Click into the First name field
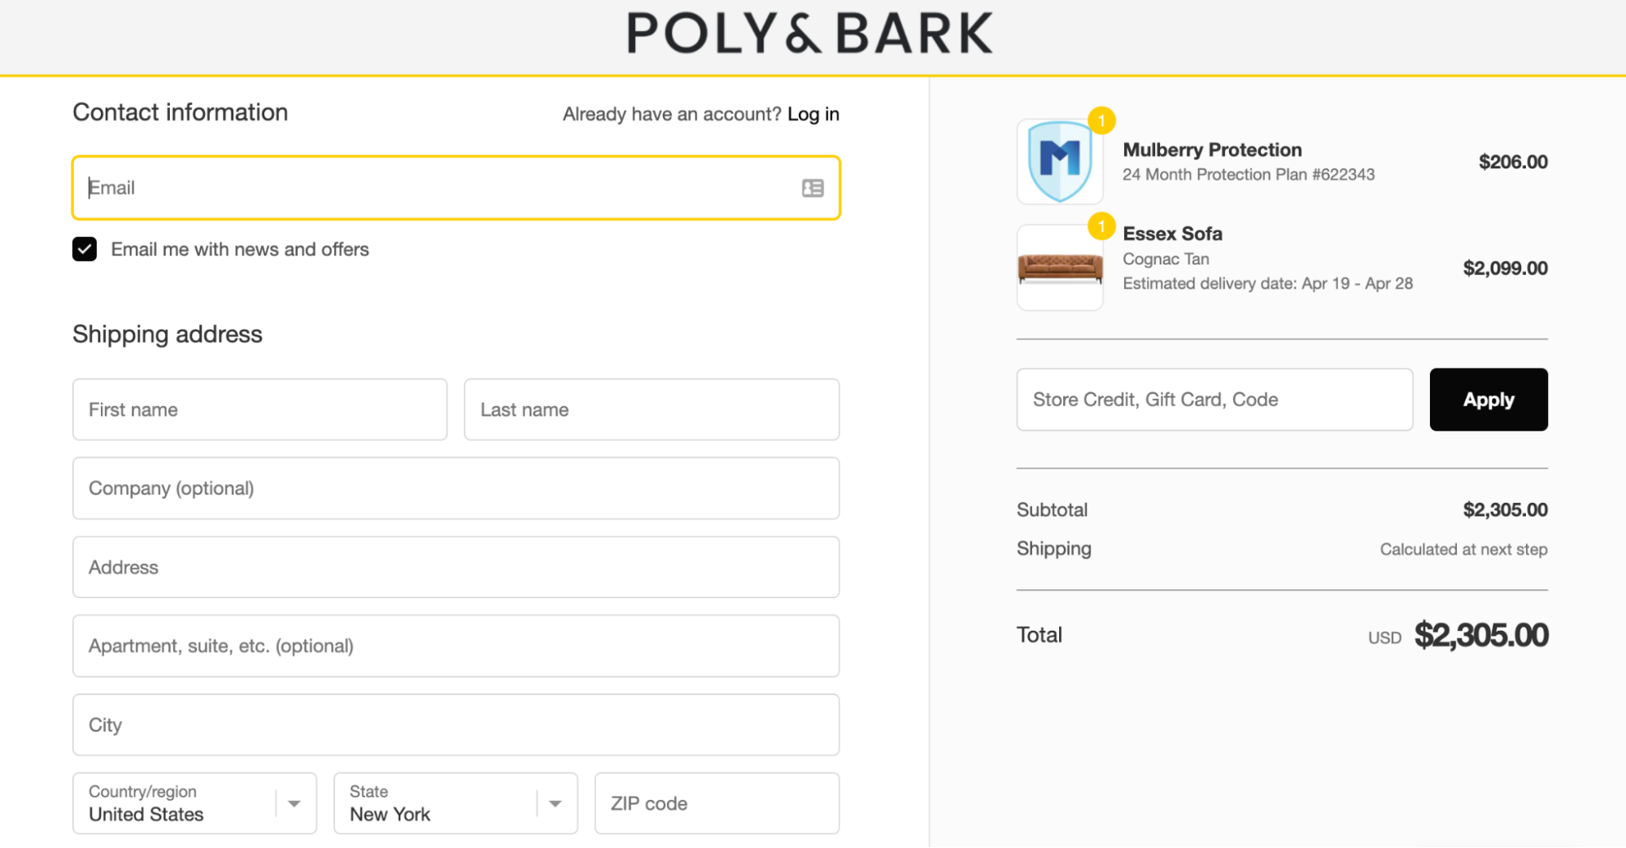Screen dimensions: 1626x848 tap(259, 409)
